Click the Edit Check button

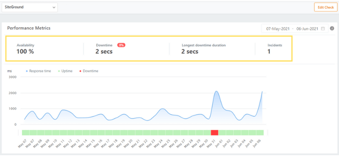325,7
